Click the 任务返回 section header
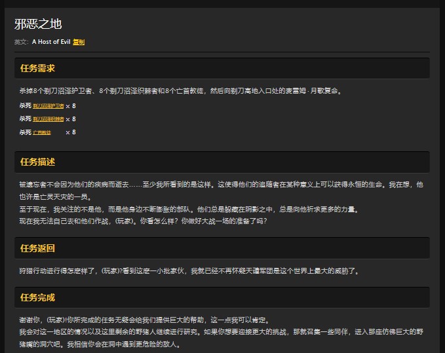Viewport: 445px width, 353px height. click(x=37, y=248)
